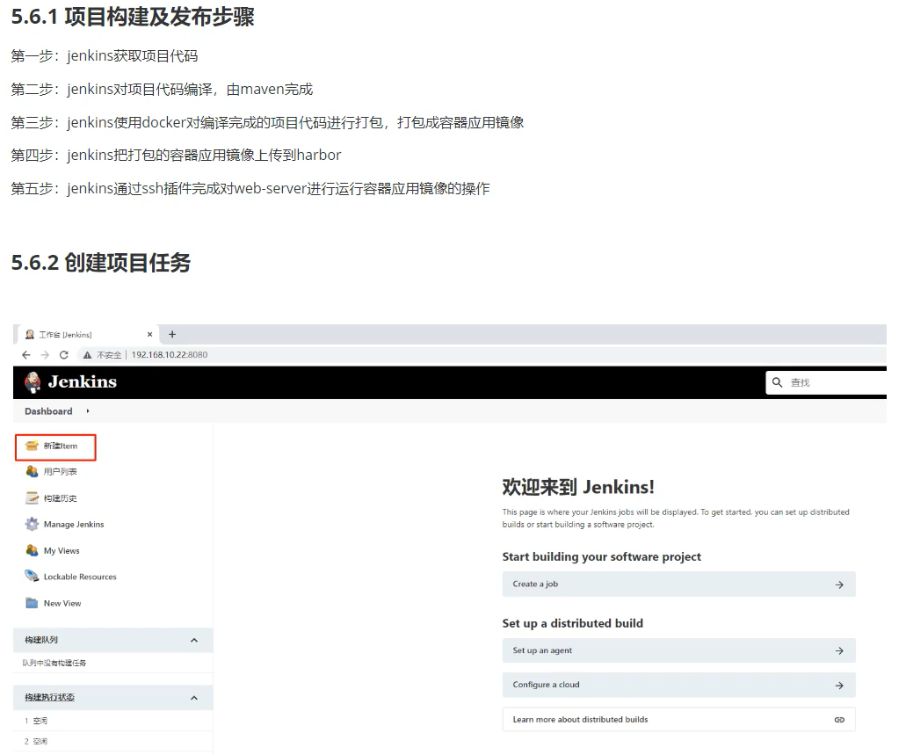Click executor row 2 空闲
The image size is (906, 755).
tap(36, 742)
